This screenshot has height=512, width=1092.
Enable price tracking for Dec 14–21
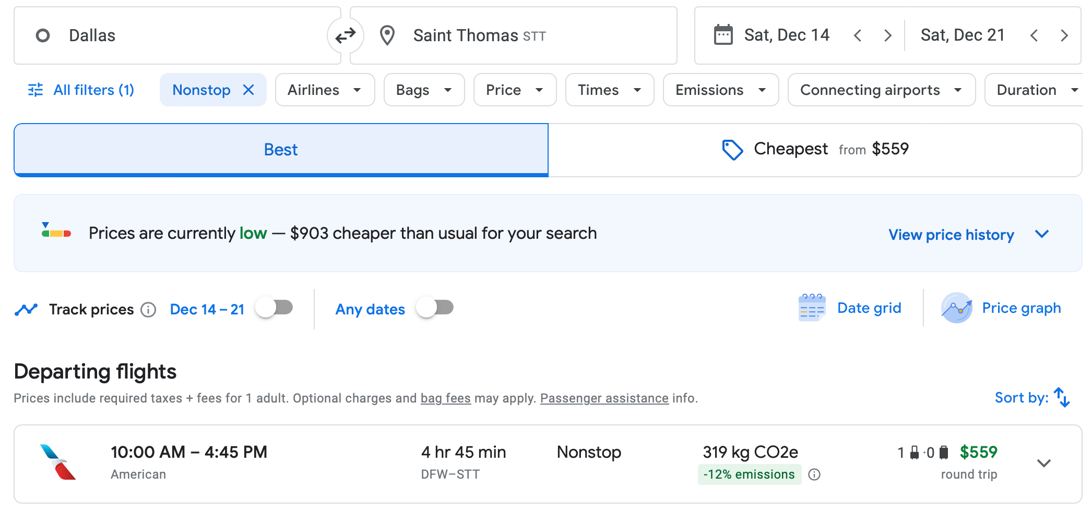[x=275, y=308]
